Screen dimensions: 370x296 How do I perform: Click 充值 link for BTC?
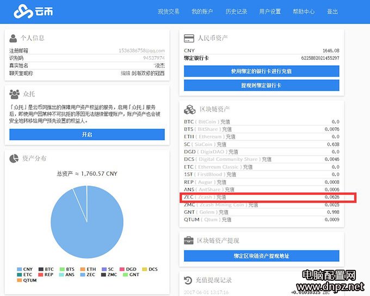click(225, 122)
